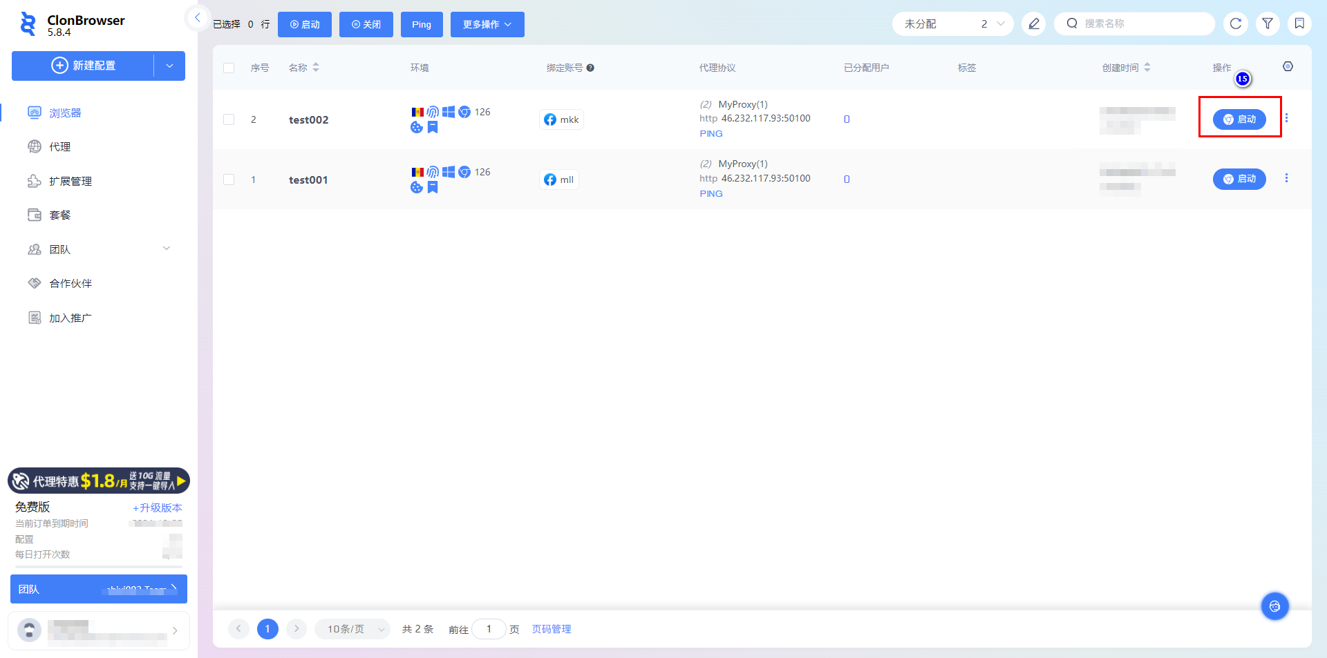Tick the test001 row checkbox

pos(229,180)
